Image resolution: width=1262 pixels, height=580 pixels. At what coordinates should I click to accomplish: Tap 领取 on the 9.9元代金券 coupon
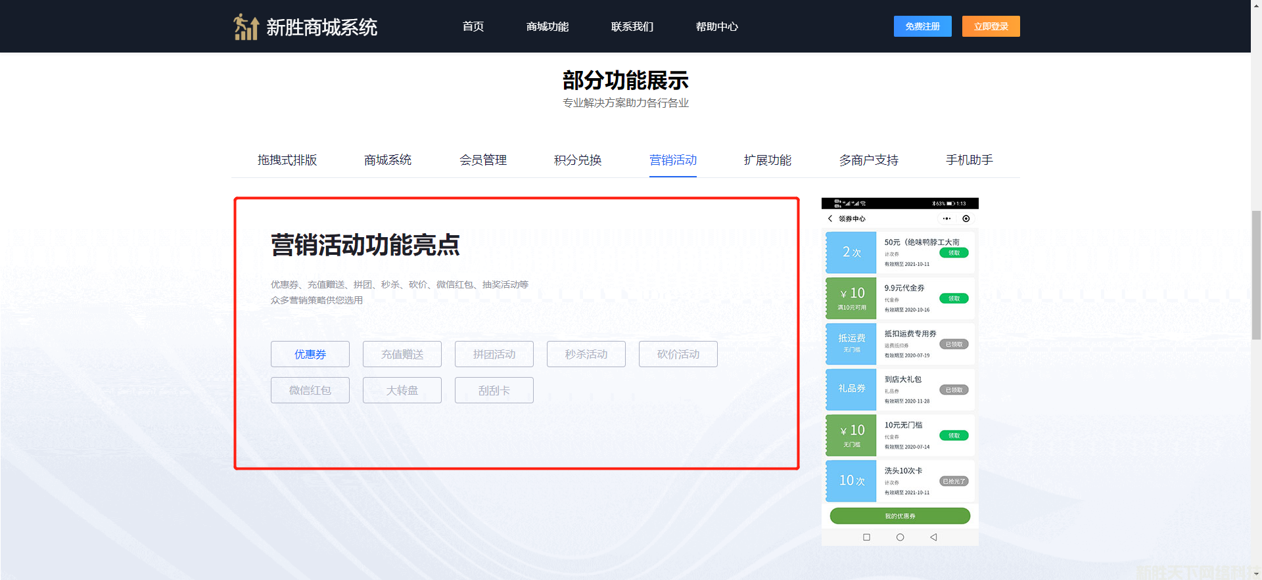(x=954, y=299)
